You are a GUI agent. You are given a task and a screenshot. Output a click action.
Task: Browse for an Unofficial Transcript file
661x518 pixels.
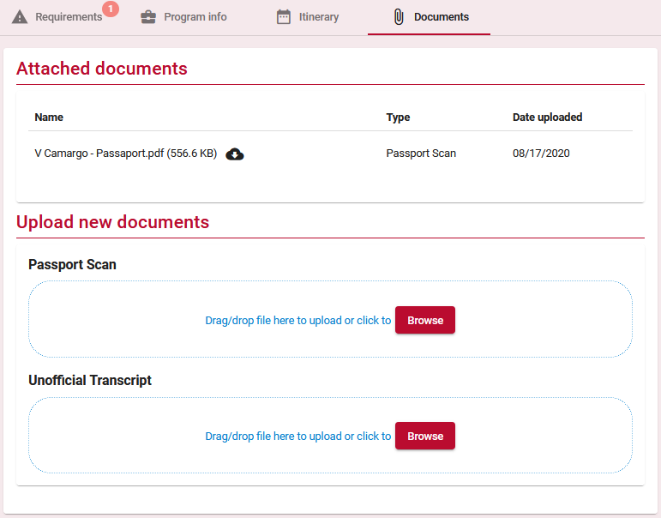(x=425, y=436)
